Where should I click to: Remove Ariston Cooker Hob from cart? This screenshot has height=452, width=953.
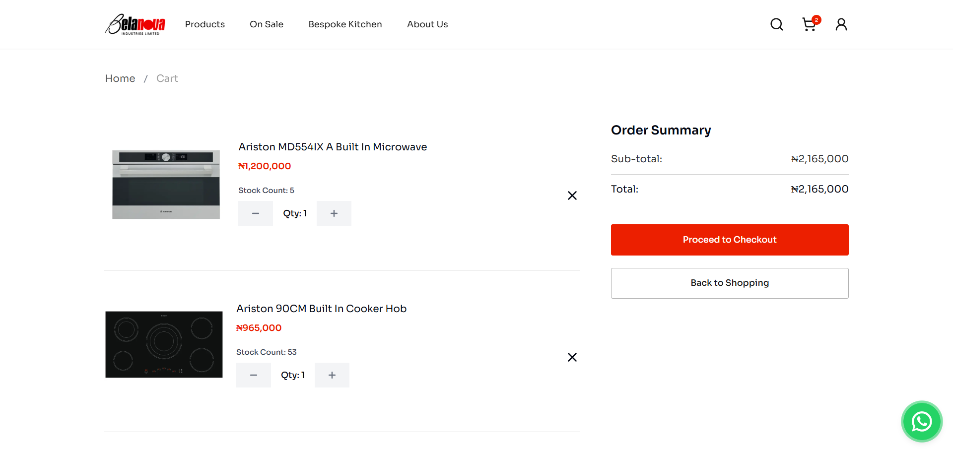(x=572, y=357)
